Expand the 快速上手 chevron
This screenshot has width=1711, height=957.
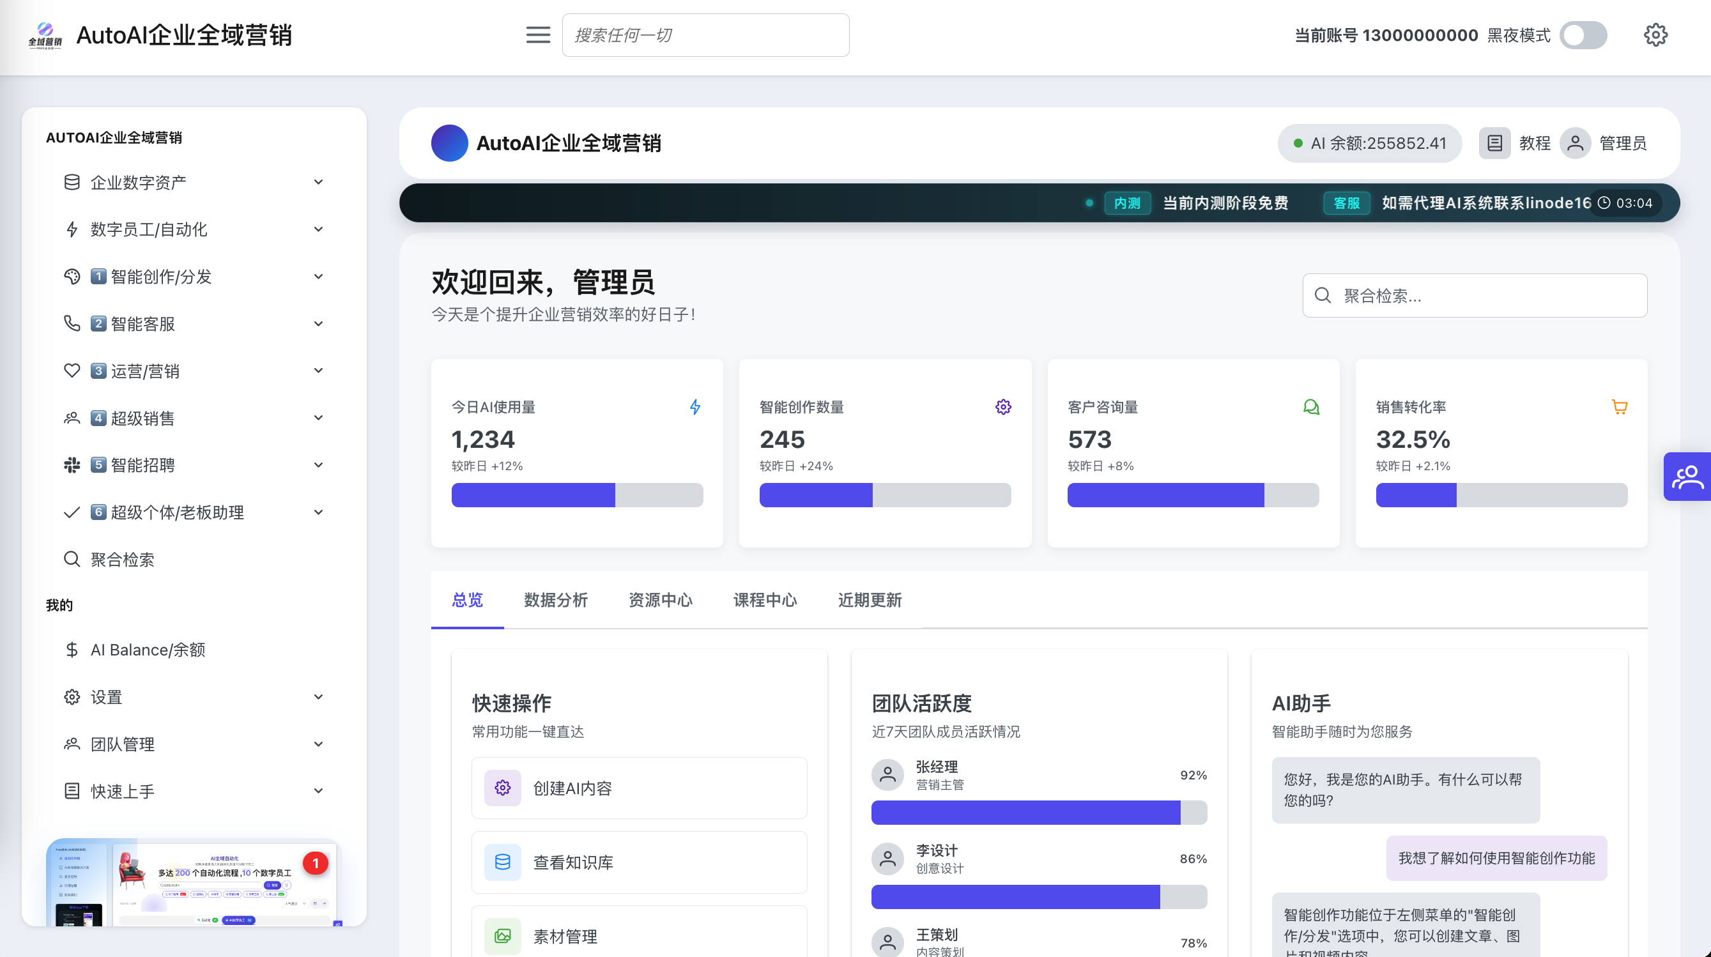(318, 791)
